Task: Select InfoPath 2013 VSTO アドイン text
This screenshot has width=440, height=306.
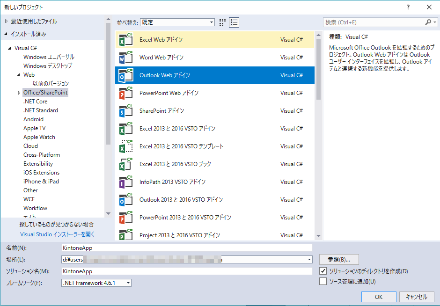Action: coord(172,182)
